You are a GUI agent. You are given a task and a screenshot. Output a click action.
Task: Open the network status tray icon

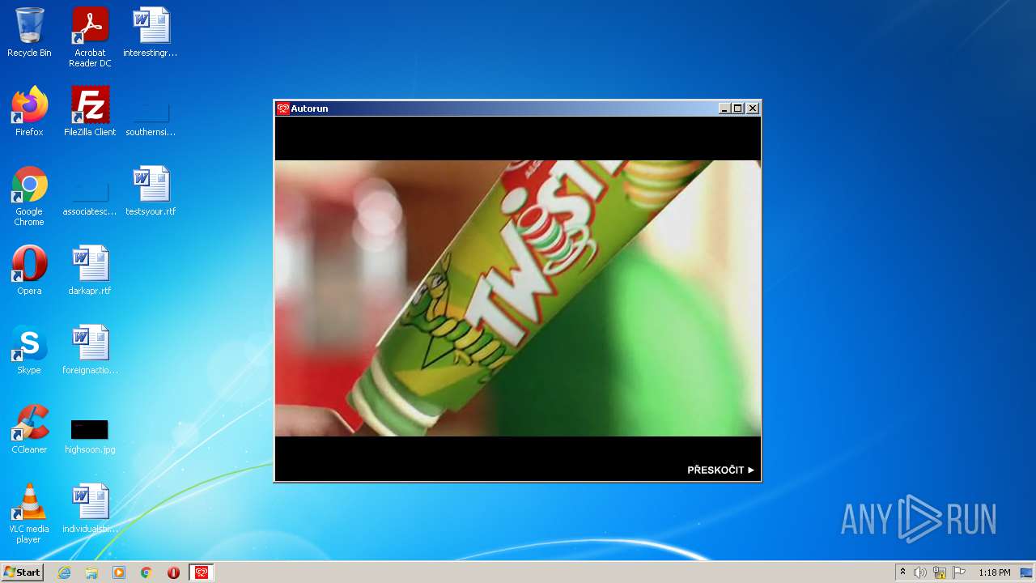(x=940, y=572)
